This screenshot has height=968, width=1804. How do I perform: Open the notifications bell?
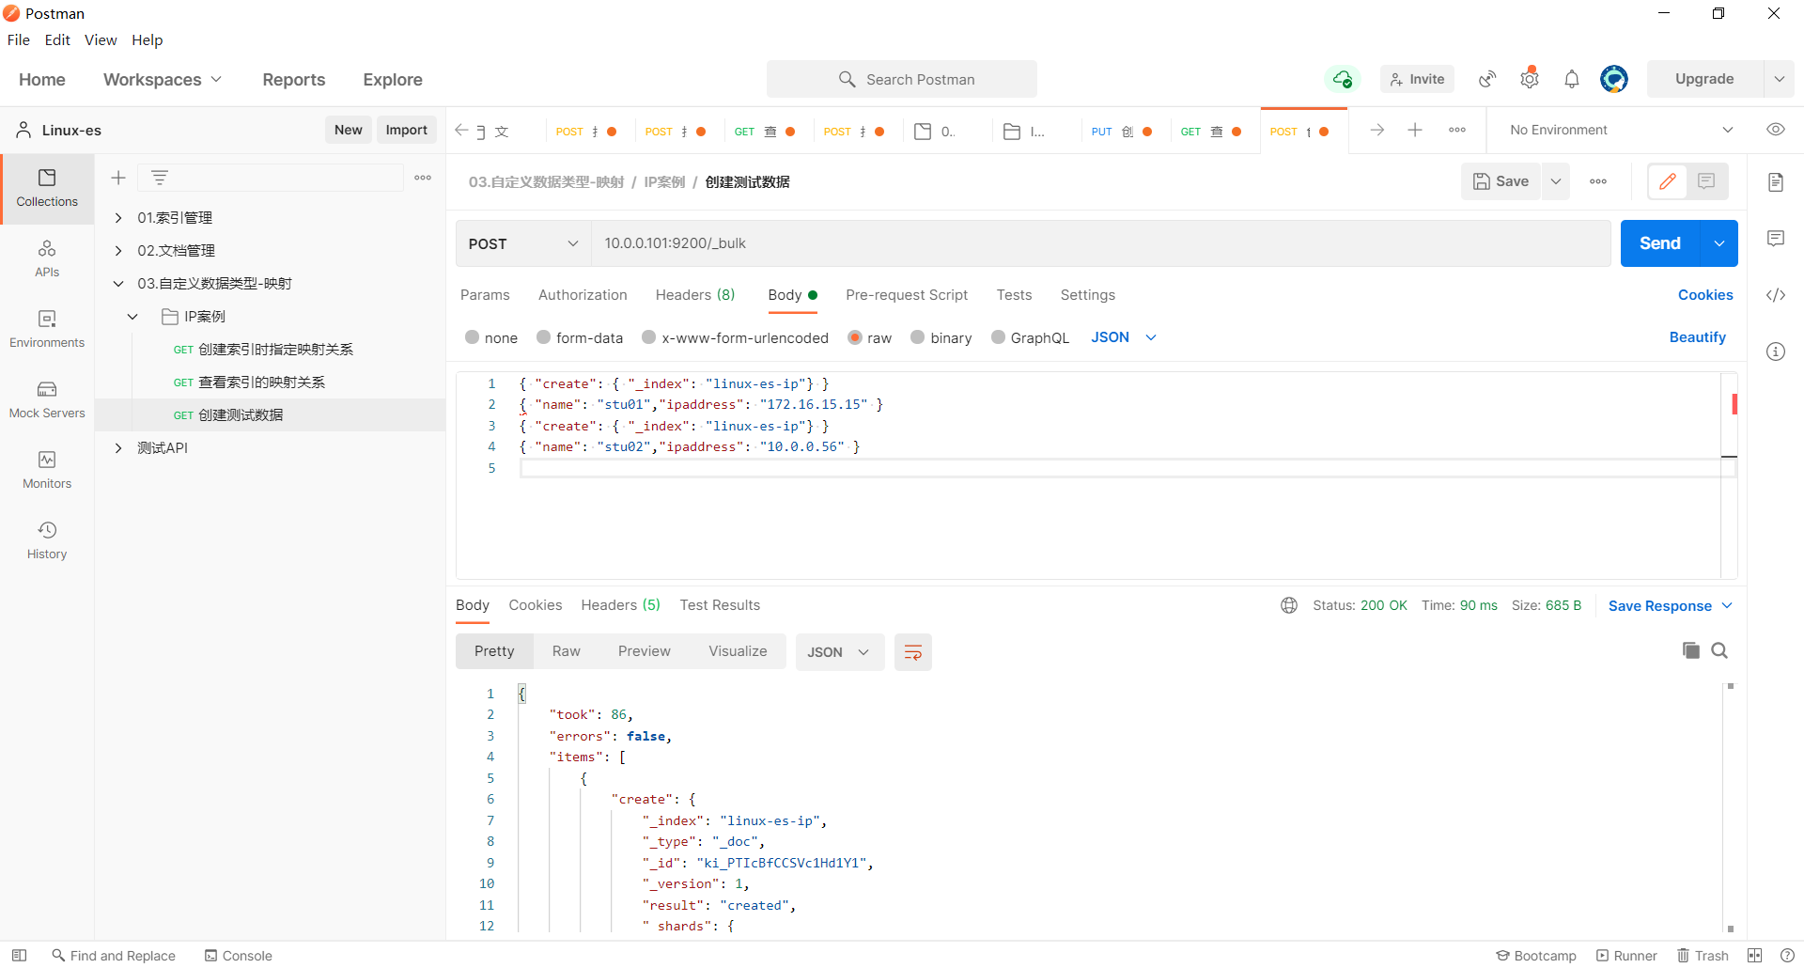1572,80
